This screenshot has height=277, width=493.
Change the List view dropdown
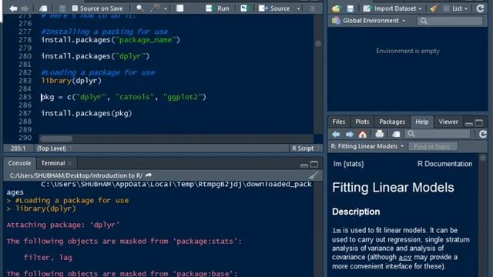(455, 8)
